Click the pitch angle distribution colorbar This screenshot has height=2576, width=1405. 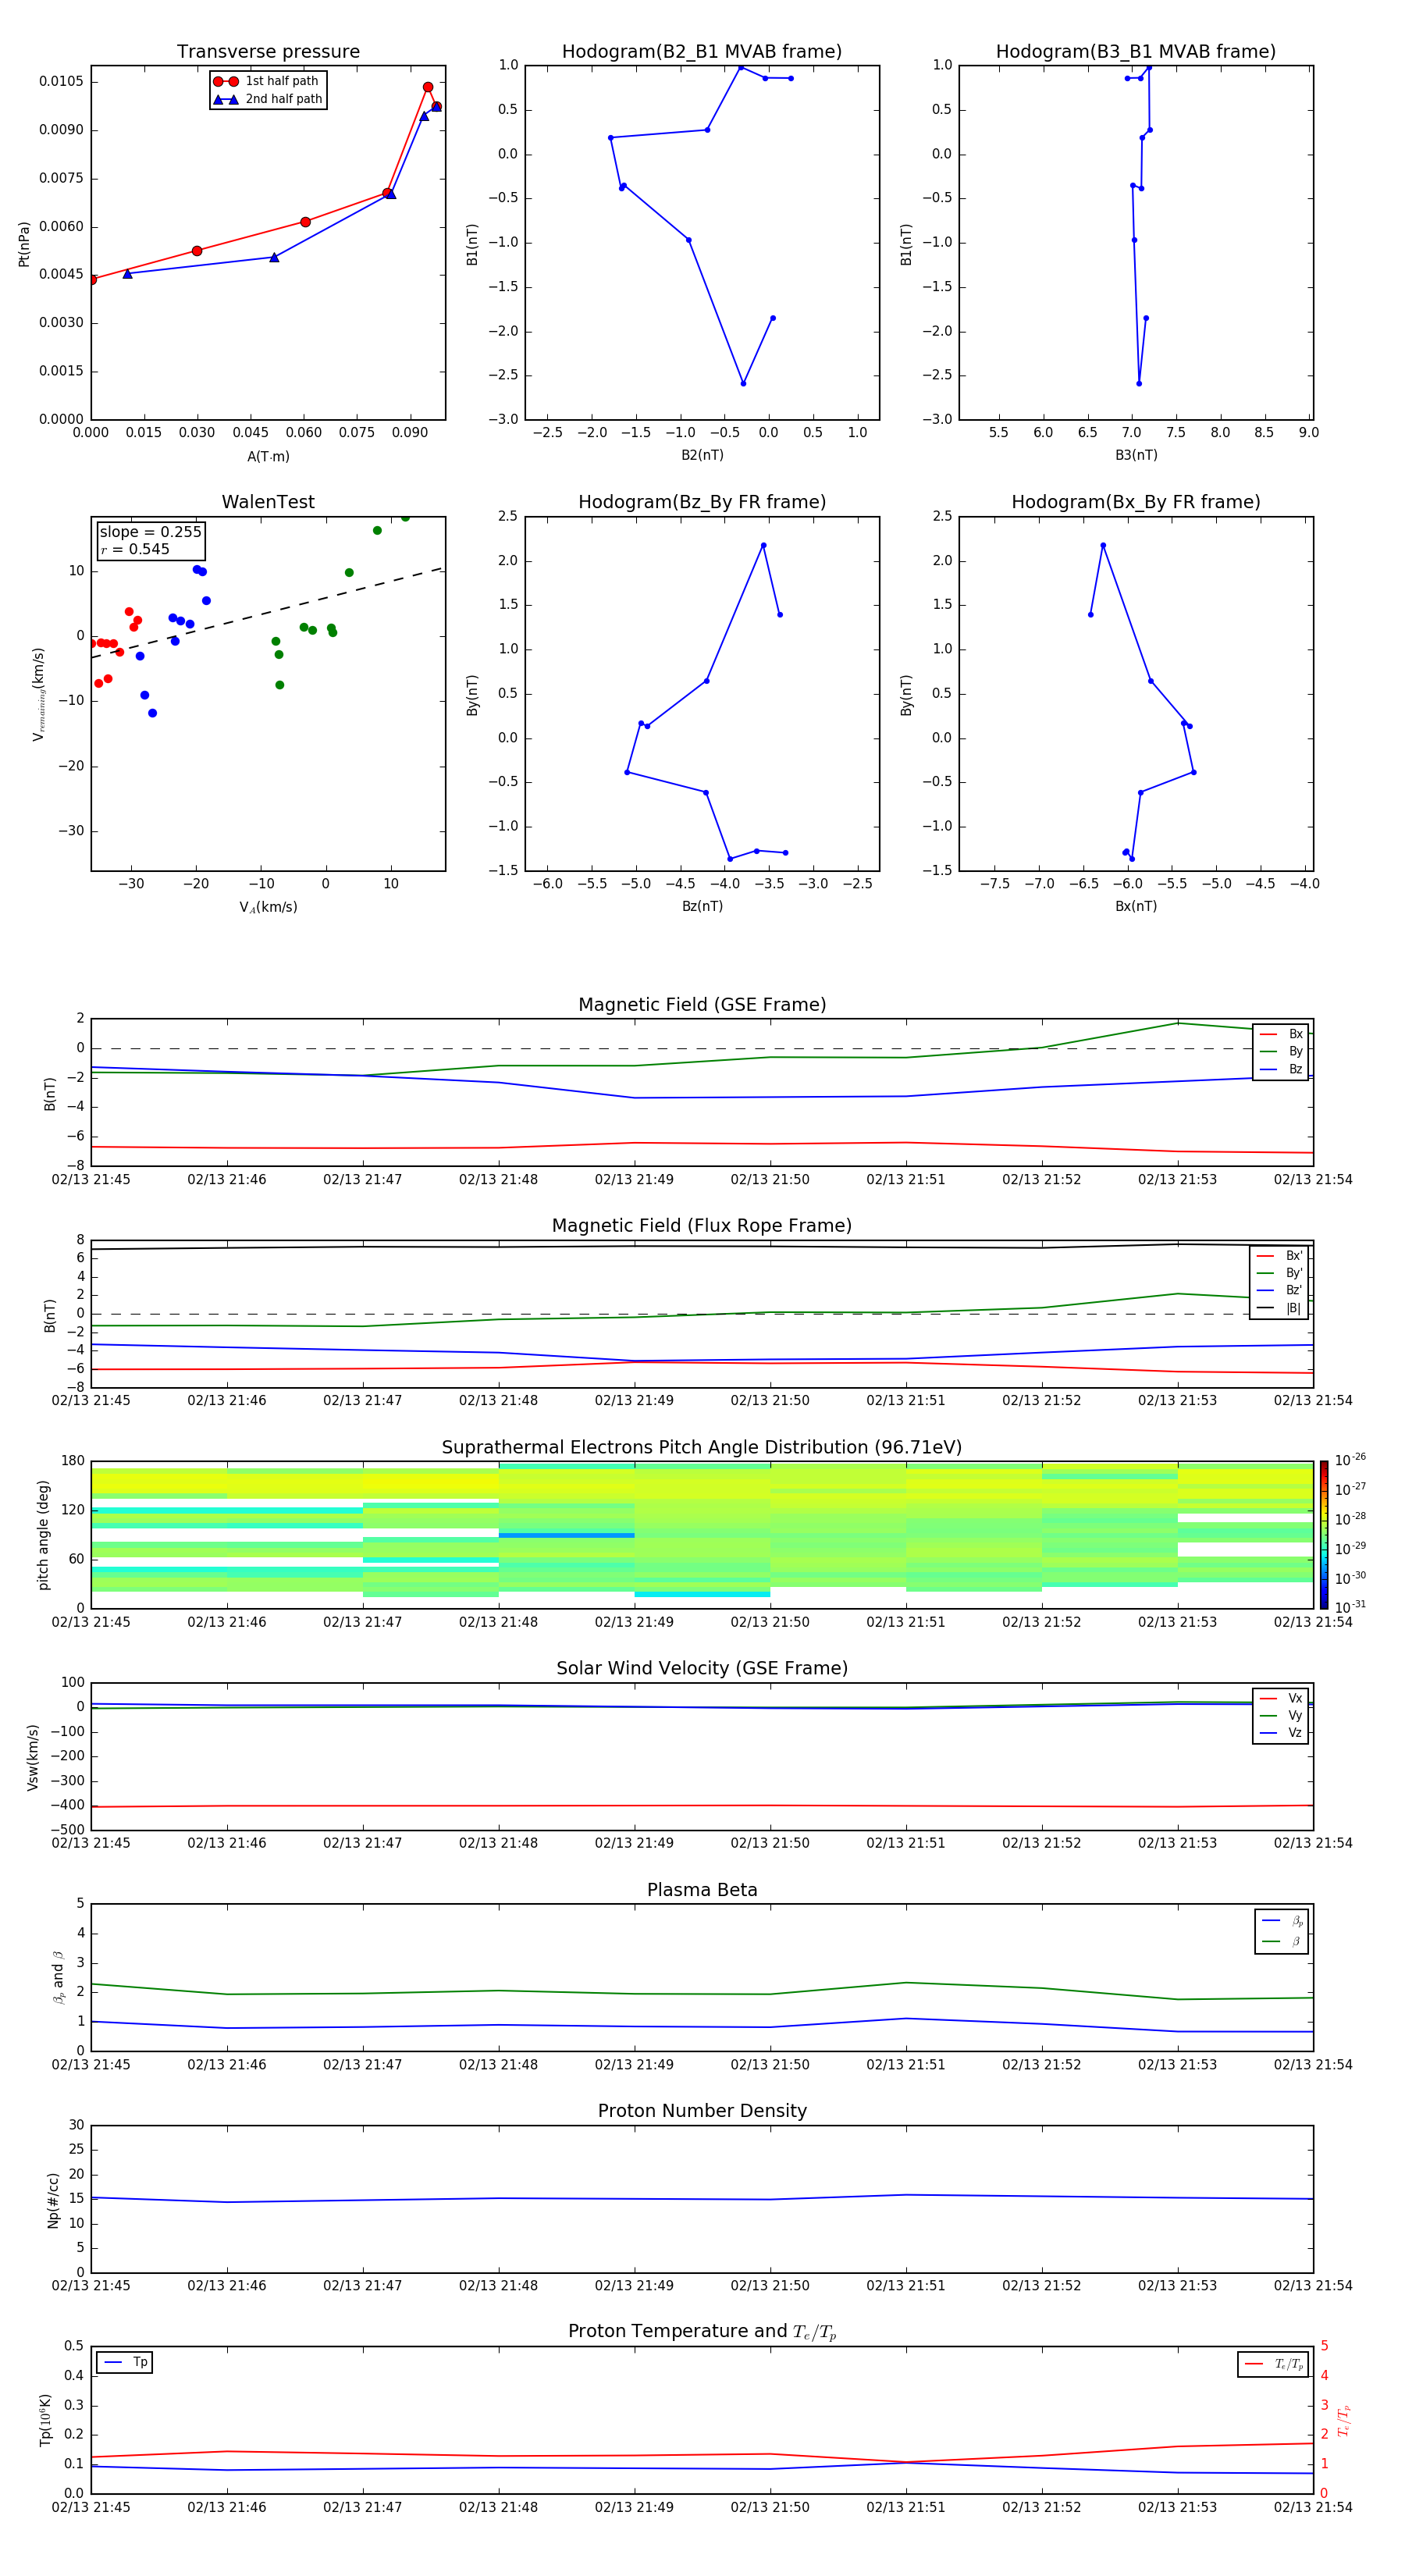click(x=1324, y=1535)
